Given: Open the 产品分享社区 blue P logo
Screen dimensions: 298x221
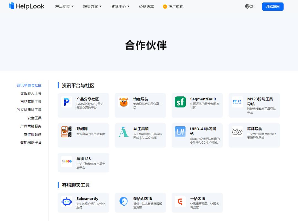Looking at the screenshot, I should [x=66, y=102].
